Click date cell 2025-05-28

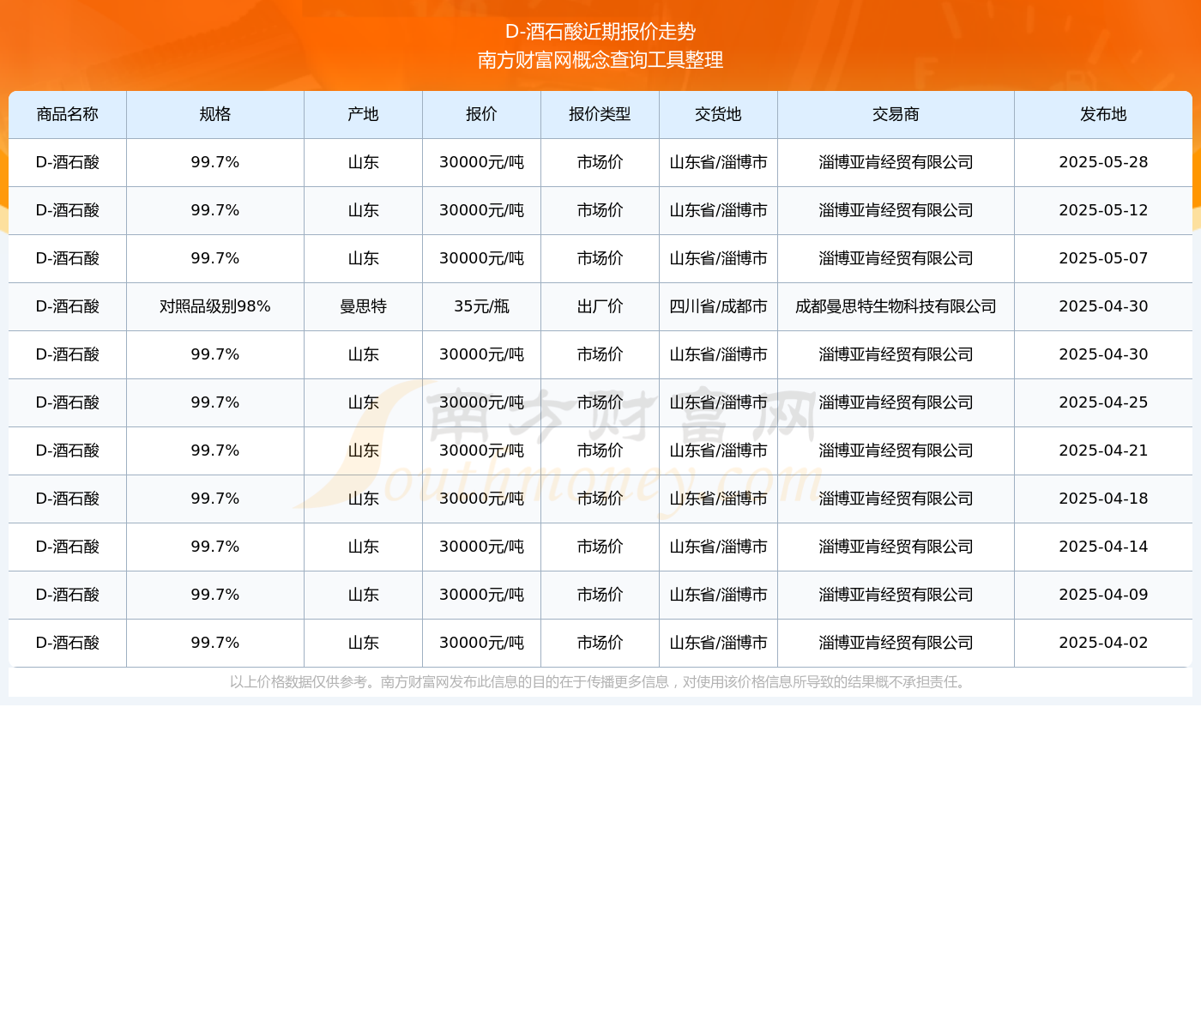pos(1104,162)
